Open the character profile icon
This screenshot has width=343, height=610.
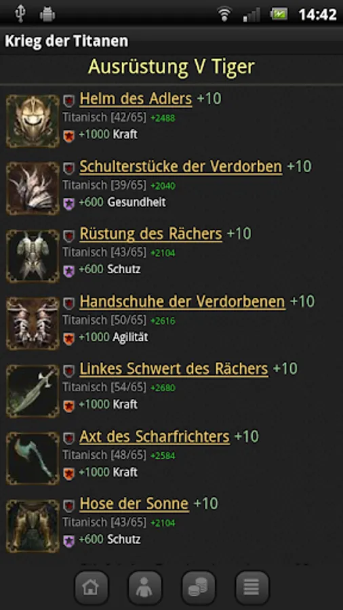[144, 588]
